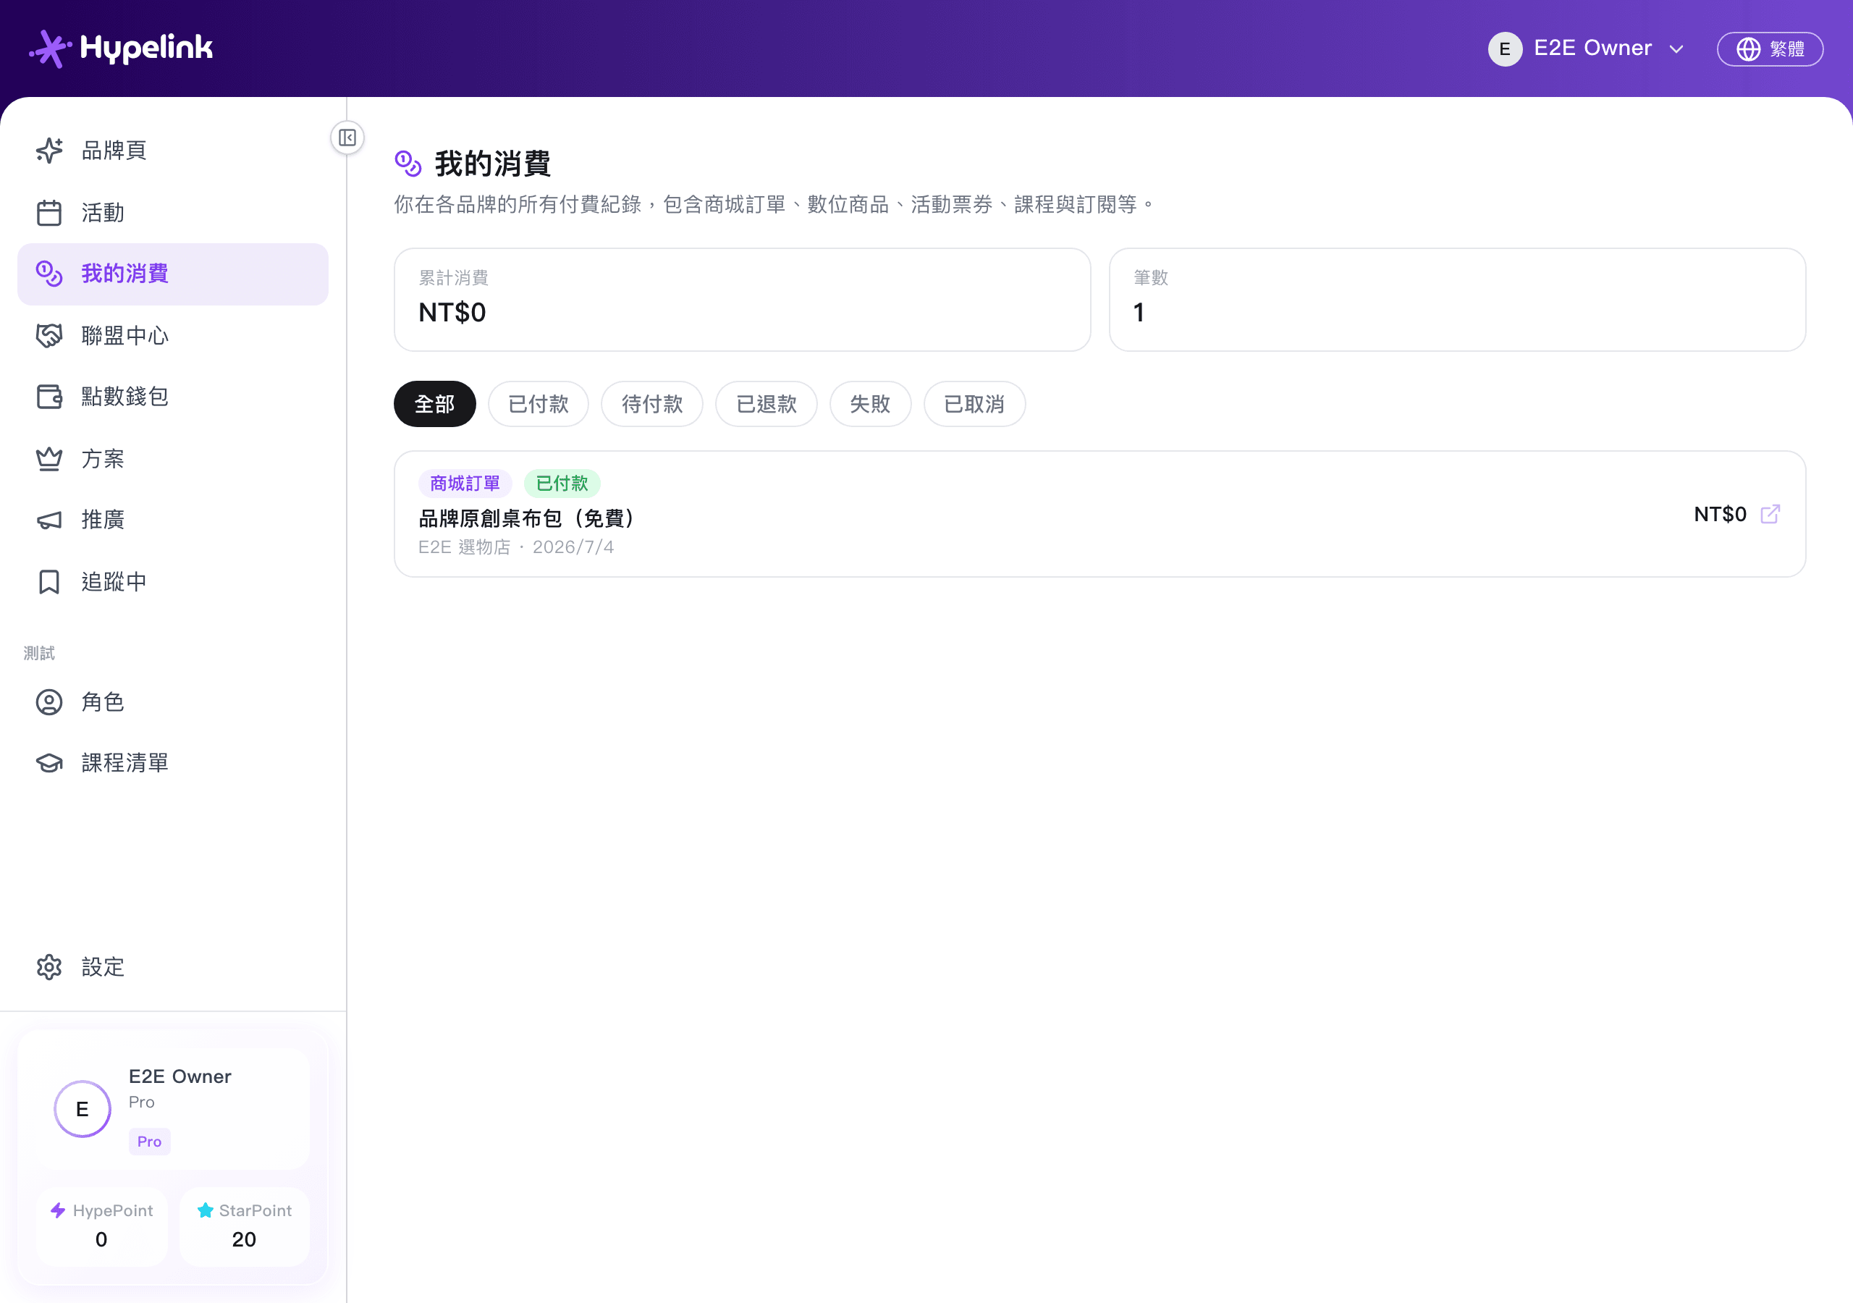Go to 活動 page
This screenshot has height=1303, width=1853.
pos(173,212)
